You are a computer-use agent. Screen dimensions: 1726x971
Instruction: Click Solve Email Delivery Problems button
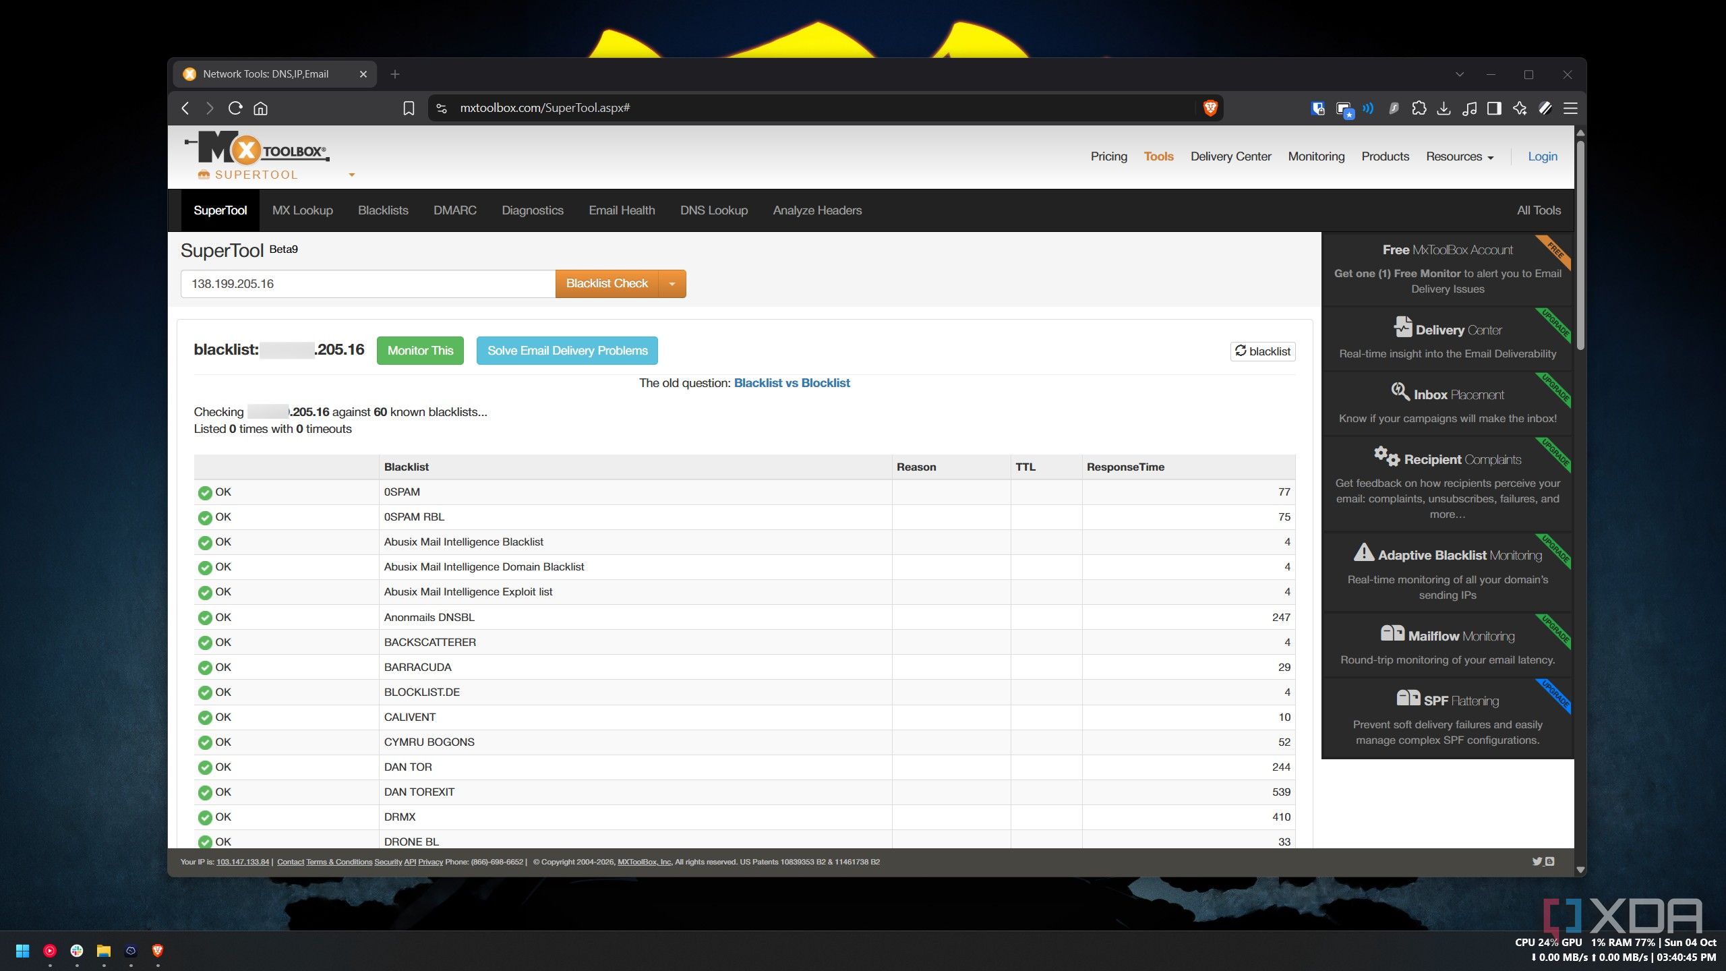567,351
